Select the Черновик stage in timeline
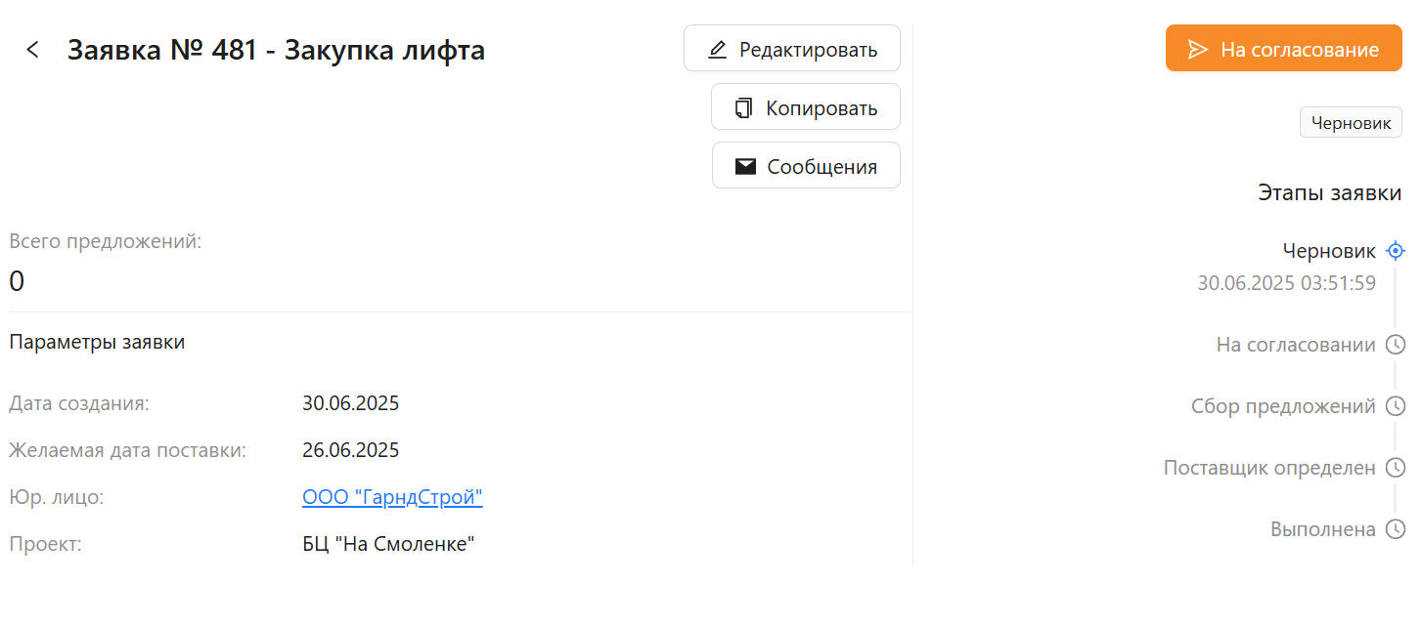The width and height of the screenshot is (1421, 625). pyautogui.click(x=1329, y=251)
